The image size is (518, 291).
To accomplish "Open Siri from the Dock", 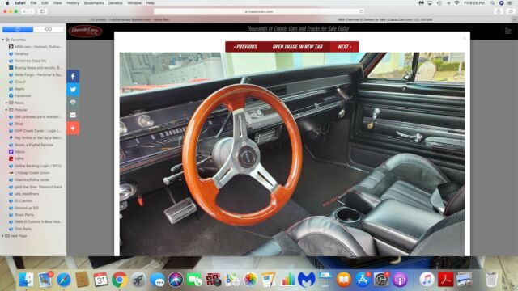I will pos(176,280).
